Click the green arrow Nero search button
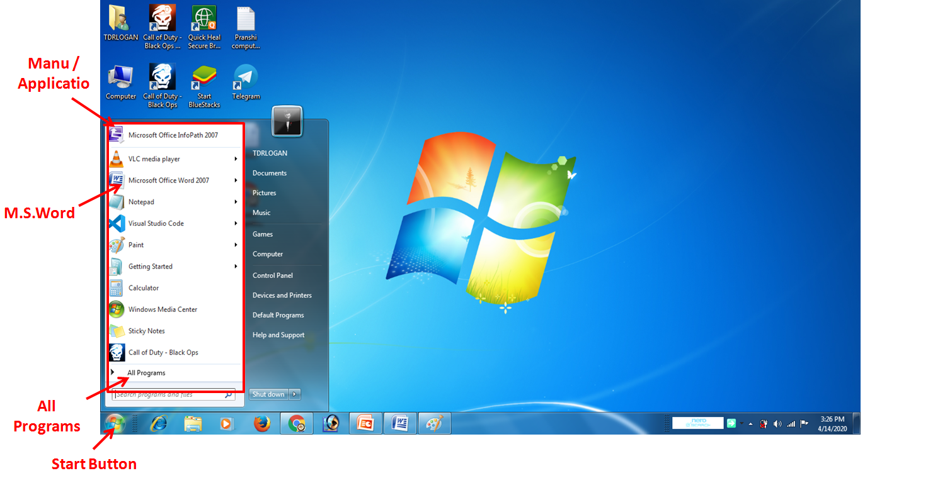 click(x=731, y=423)
